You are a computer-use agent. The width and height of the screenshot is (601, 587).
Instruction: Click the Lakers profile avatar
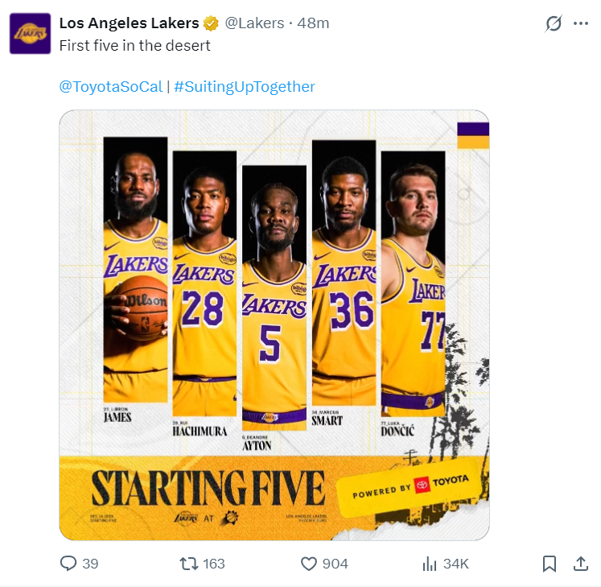(30, 34)
